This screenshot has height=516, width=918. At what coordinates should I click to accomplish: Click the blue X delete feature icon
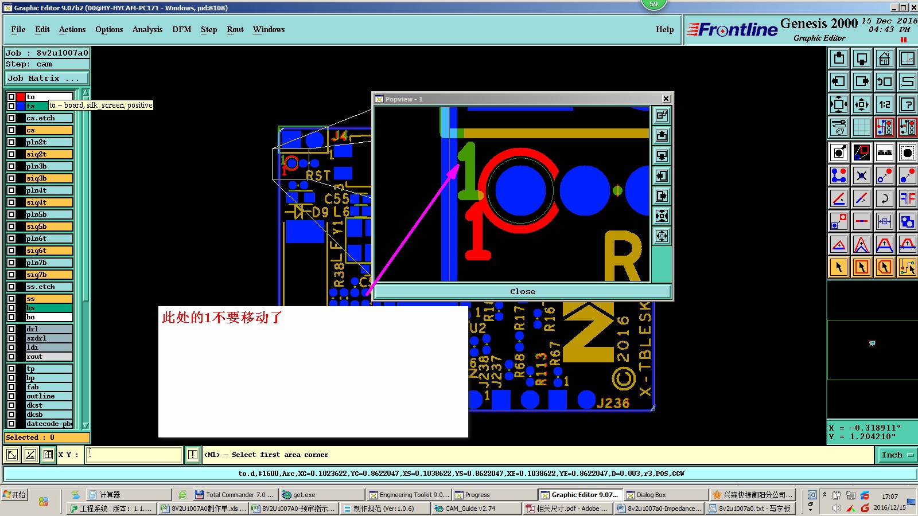coord(862,175)
